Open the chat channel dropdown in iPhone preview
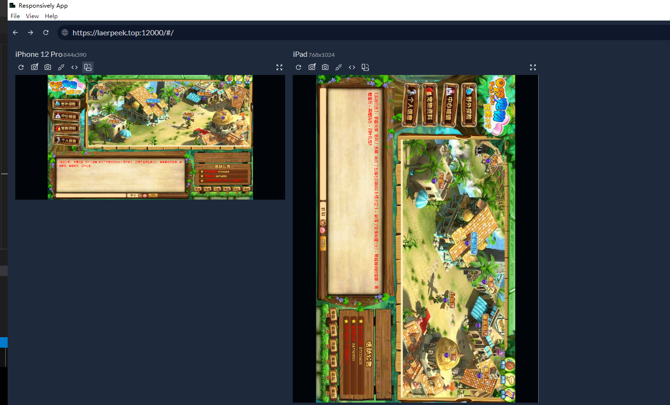This screenshot has height=405, width=670. [140, 195]
